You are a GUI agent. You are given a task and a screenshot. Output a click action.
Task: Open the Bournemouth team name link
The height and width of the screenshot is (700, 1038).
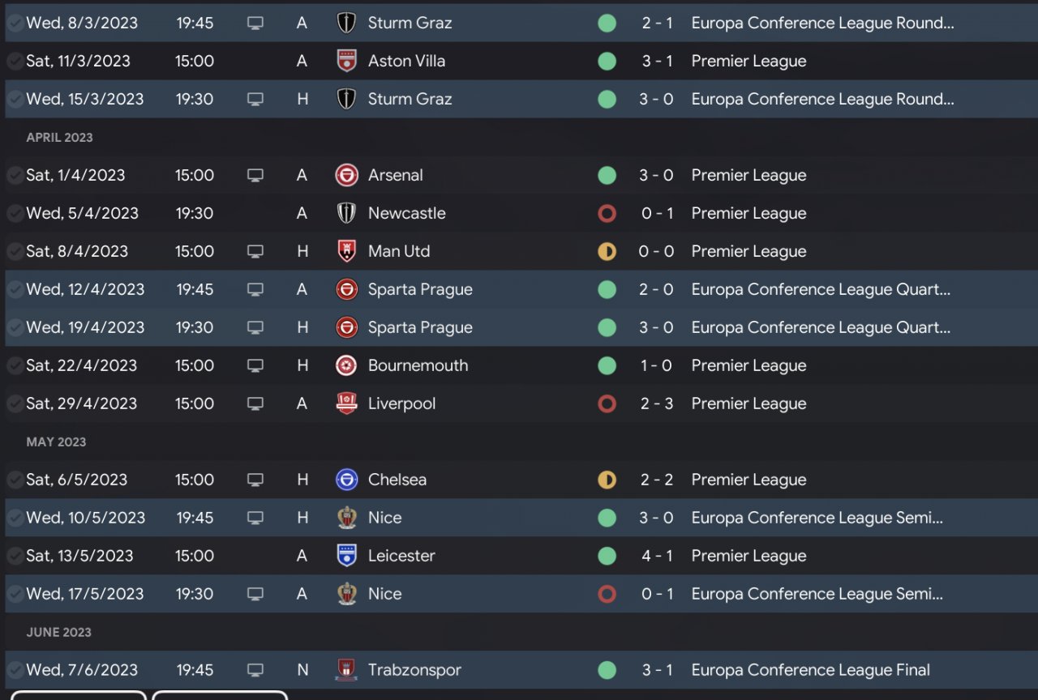click(418, 365)
